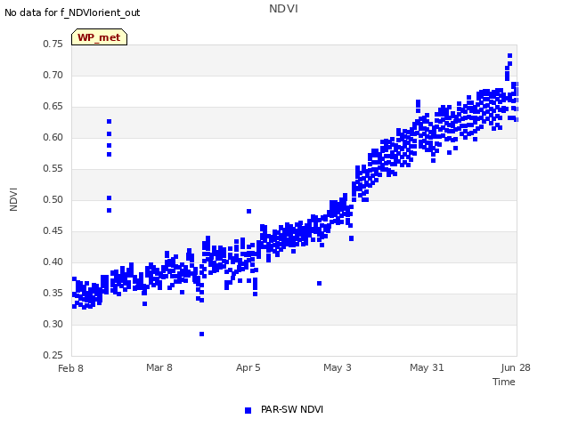
Task: Click the 0.50 y-axis value
Action: (53, 199)
